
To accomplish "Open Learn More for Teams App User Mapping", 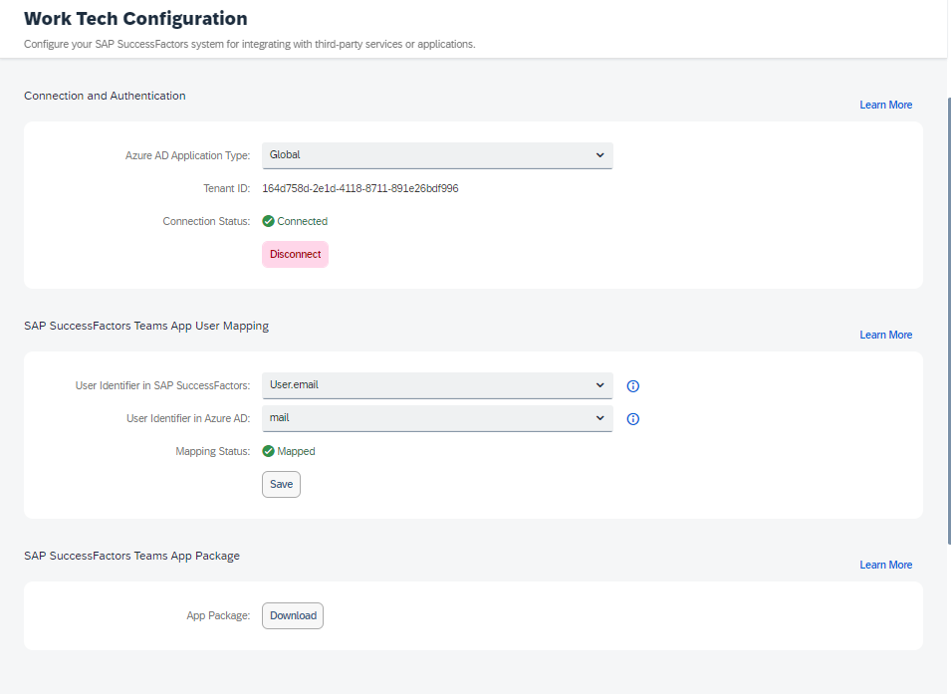I will click(x=885, y=335).
